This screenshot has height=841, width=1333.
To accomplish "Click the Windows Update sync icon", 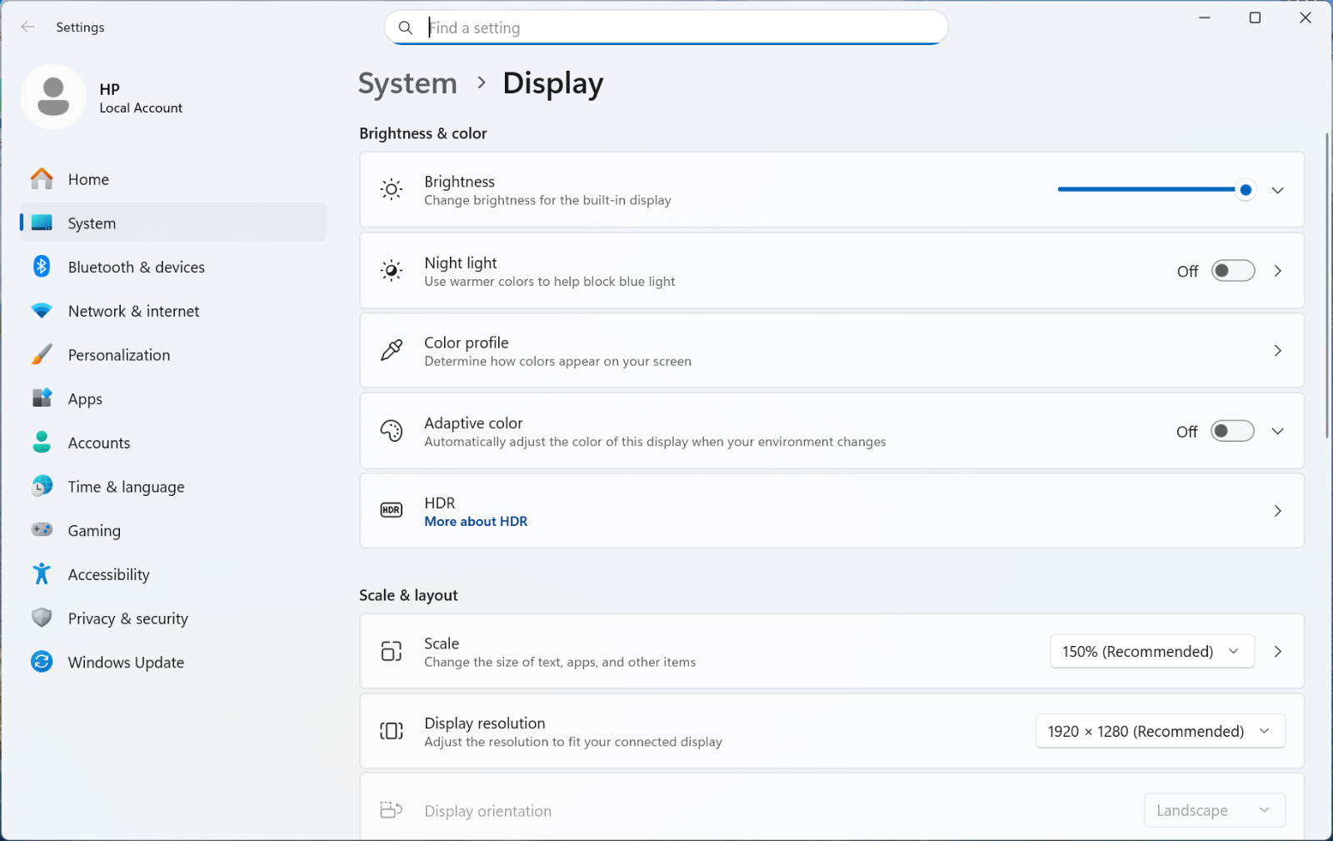I will click(42, 662).
